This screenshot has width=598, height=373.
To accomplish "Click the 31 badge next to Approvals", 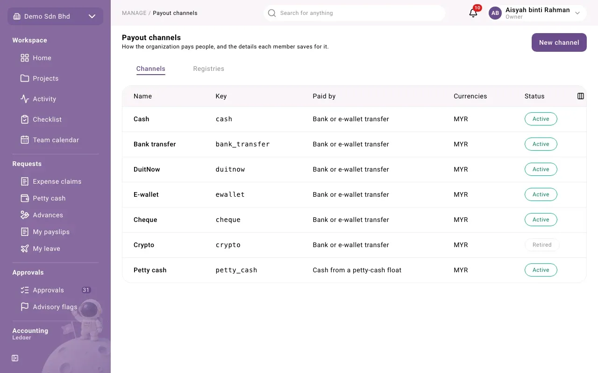I will (86, 290).
